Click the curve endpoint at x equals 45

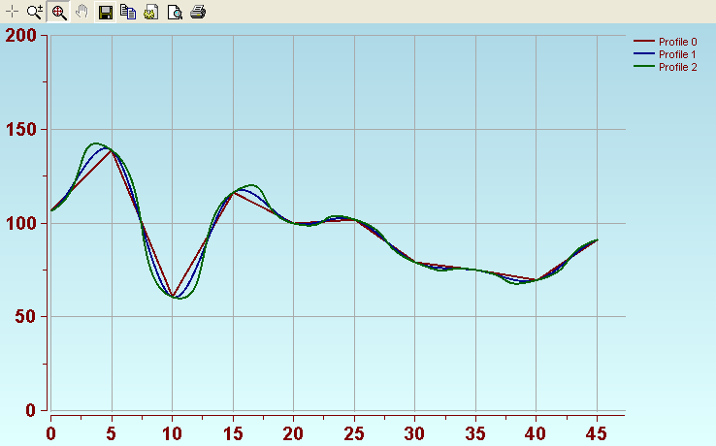597,239
